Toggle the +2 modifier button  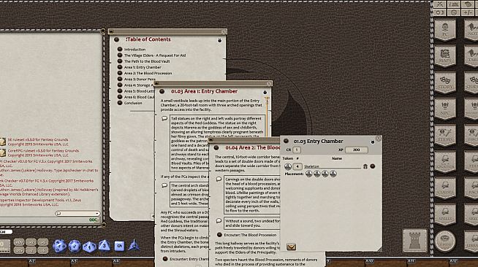(x=31, y=242)
